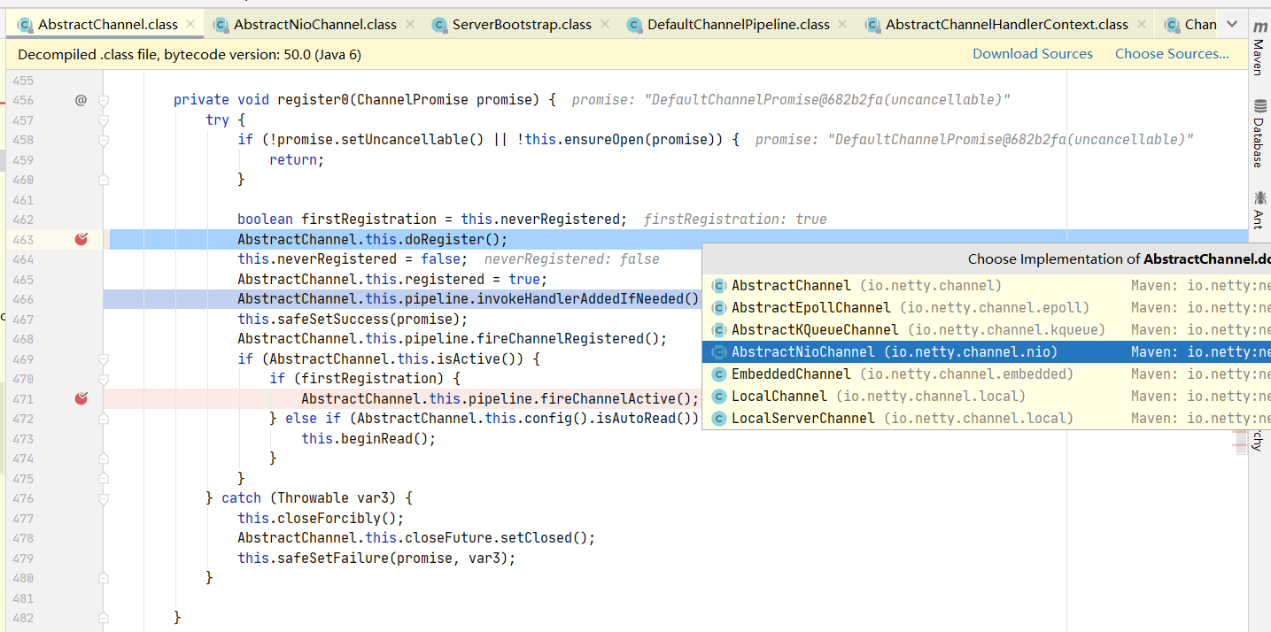Open AbstractChannelHandlerContext.class tab

click(1007, 24)
